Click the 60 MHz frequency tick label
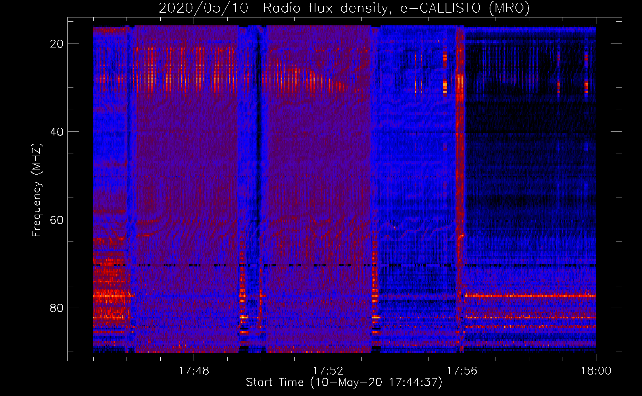The image size is (642, 396). 57,220
